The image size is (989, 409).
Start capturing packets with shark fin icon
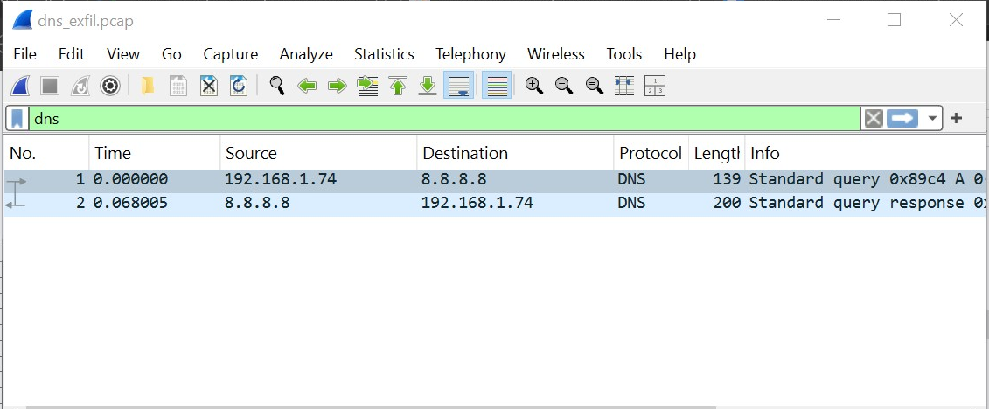tap(20, 86)
